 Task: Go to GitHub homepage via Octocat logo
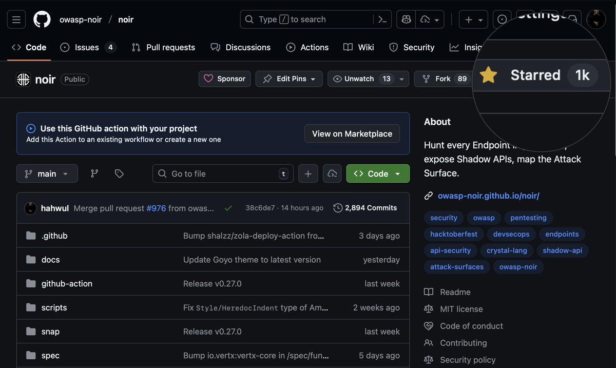point(42,20)
